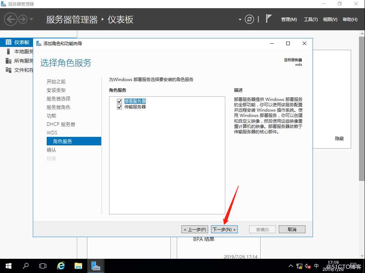Select the 传输服务器 label text
The width and height of the screenshot is (365, 273).
click(135, 107)
